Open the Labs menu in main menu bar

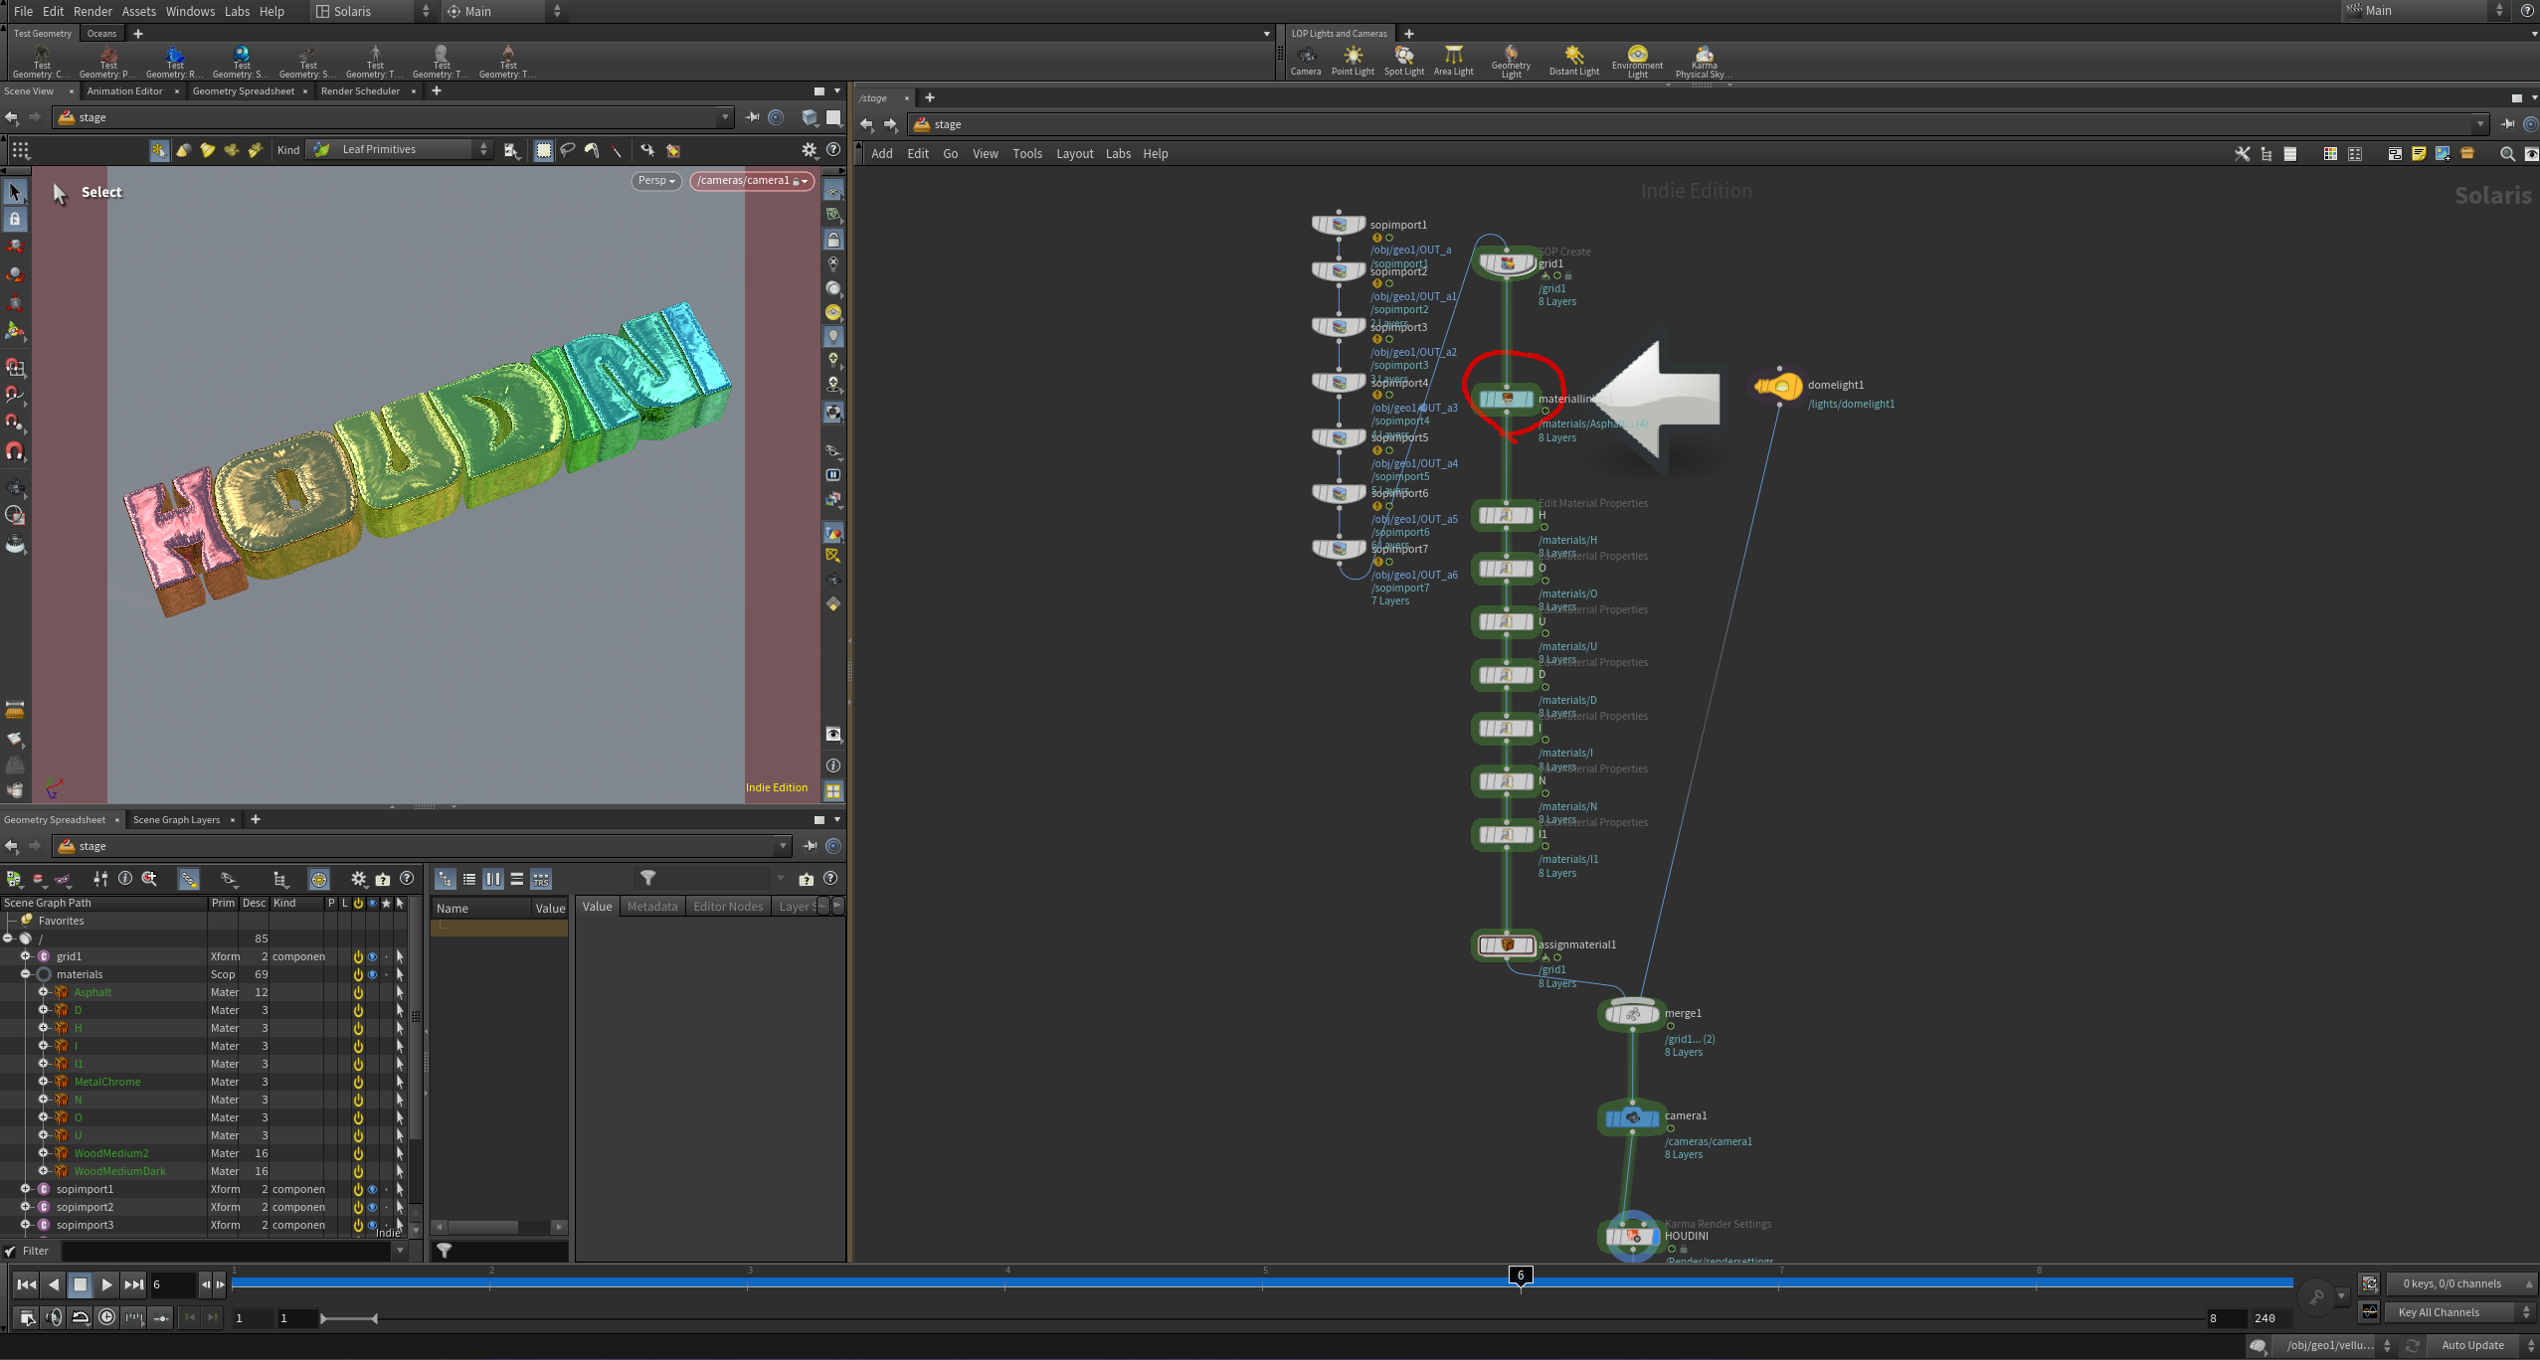pyautogui.click(x=237, y=11)
